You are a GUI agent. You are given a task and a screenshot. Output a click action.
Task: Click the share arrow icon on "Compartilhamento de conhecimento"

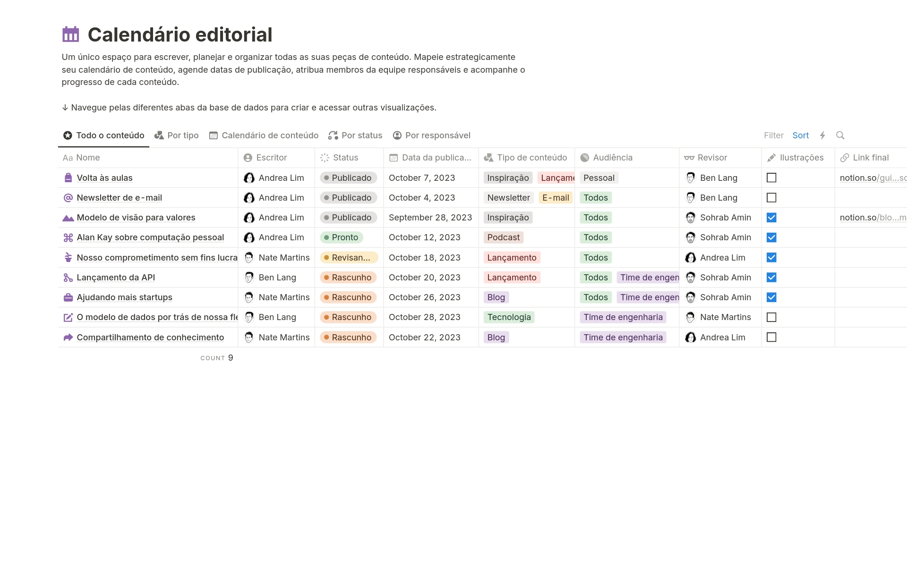[68, 337]
